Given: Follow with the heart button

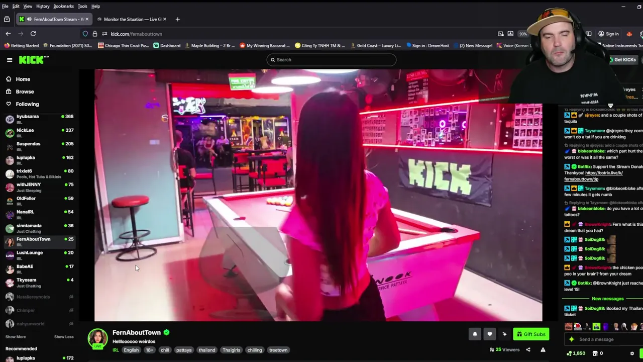Looking at the screenshot, I should click(x=490, y=334).
